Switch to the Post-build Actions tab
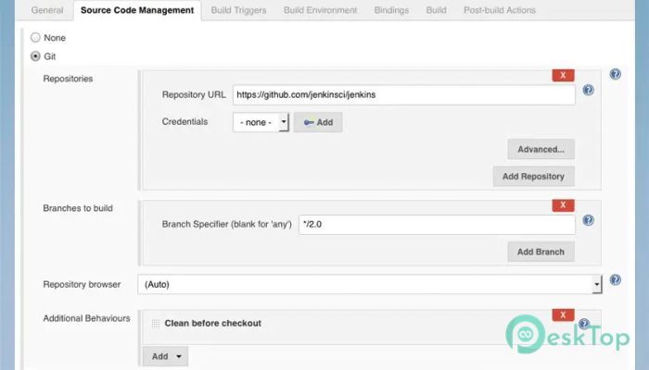 (499, 10)
